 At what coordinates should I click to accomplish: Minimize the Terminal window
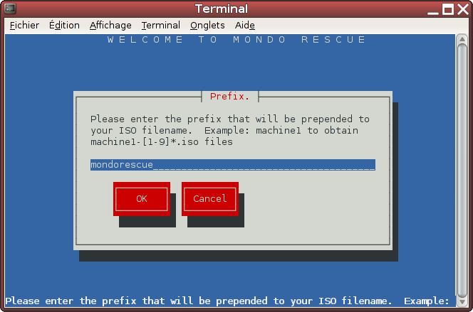433,10
